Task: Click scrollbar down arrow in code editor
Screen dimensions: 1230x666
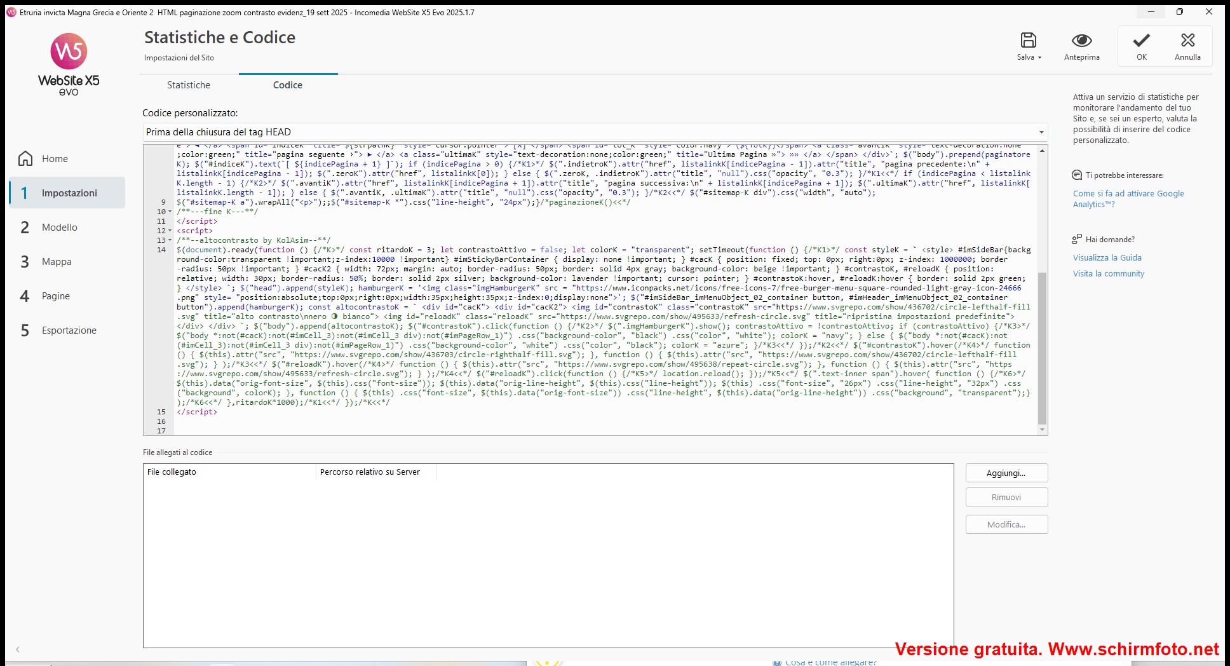Action: tap(1042, 430)
